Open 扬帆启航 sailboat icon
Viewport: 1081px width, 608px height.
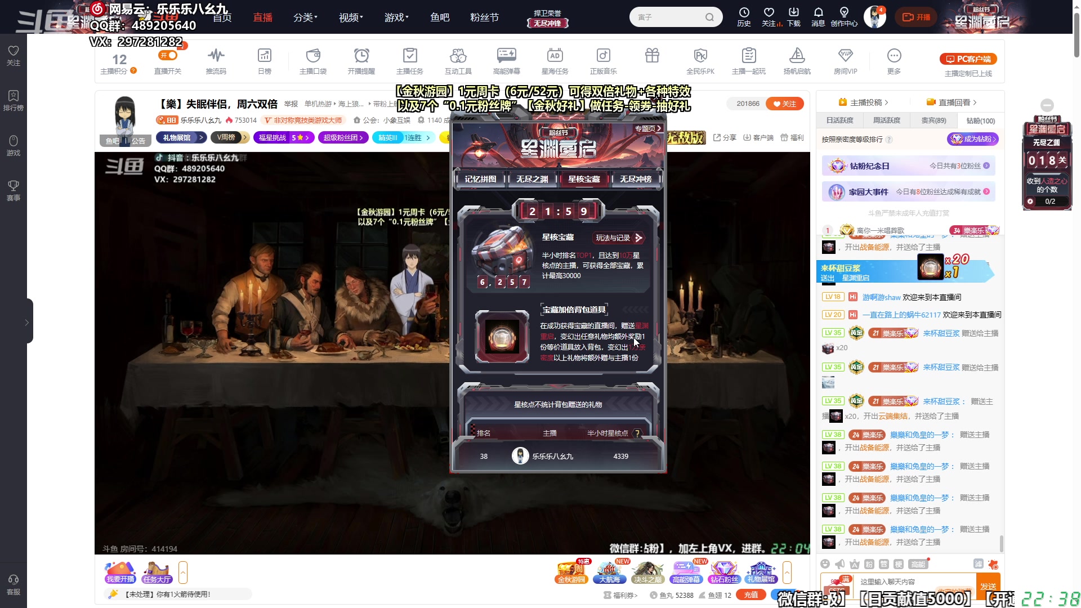(797, 61)
